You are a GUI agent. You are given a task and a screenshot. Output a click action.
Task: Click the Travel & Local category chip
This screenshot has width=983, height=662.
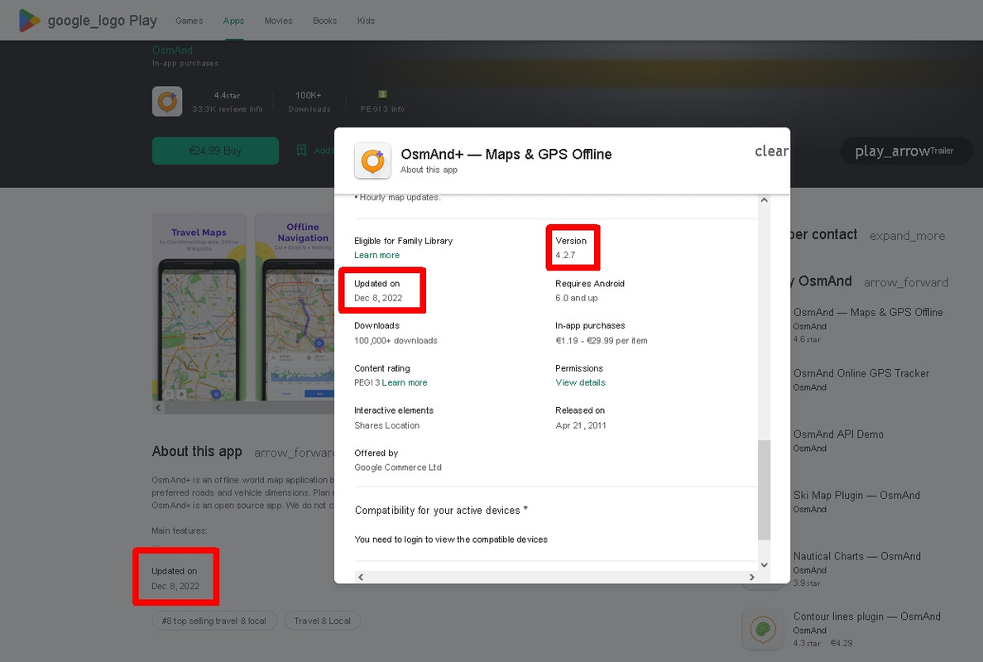click(322, 621)
